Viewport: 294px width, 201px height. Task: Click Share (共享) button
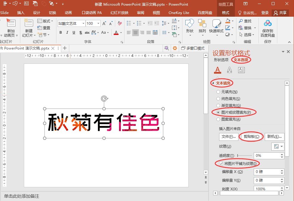pyautogui.click(x=280, y=13)
